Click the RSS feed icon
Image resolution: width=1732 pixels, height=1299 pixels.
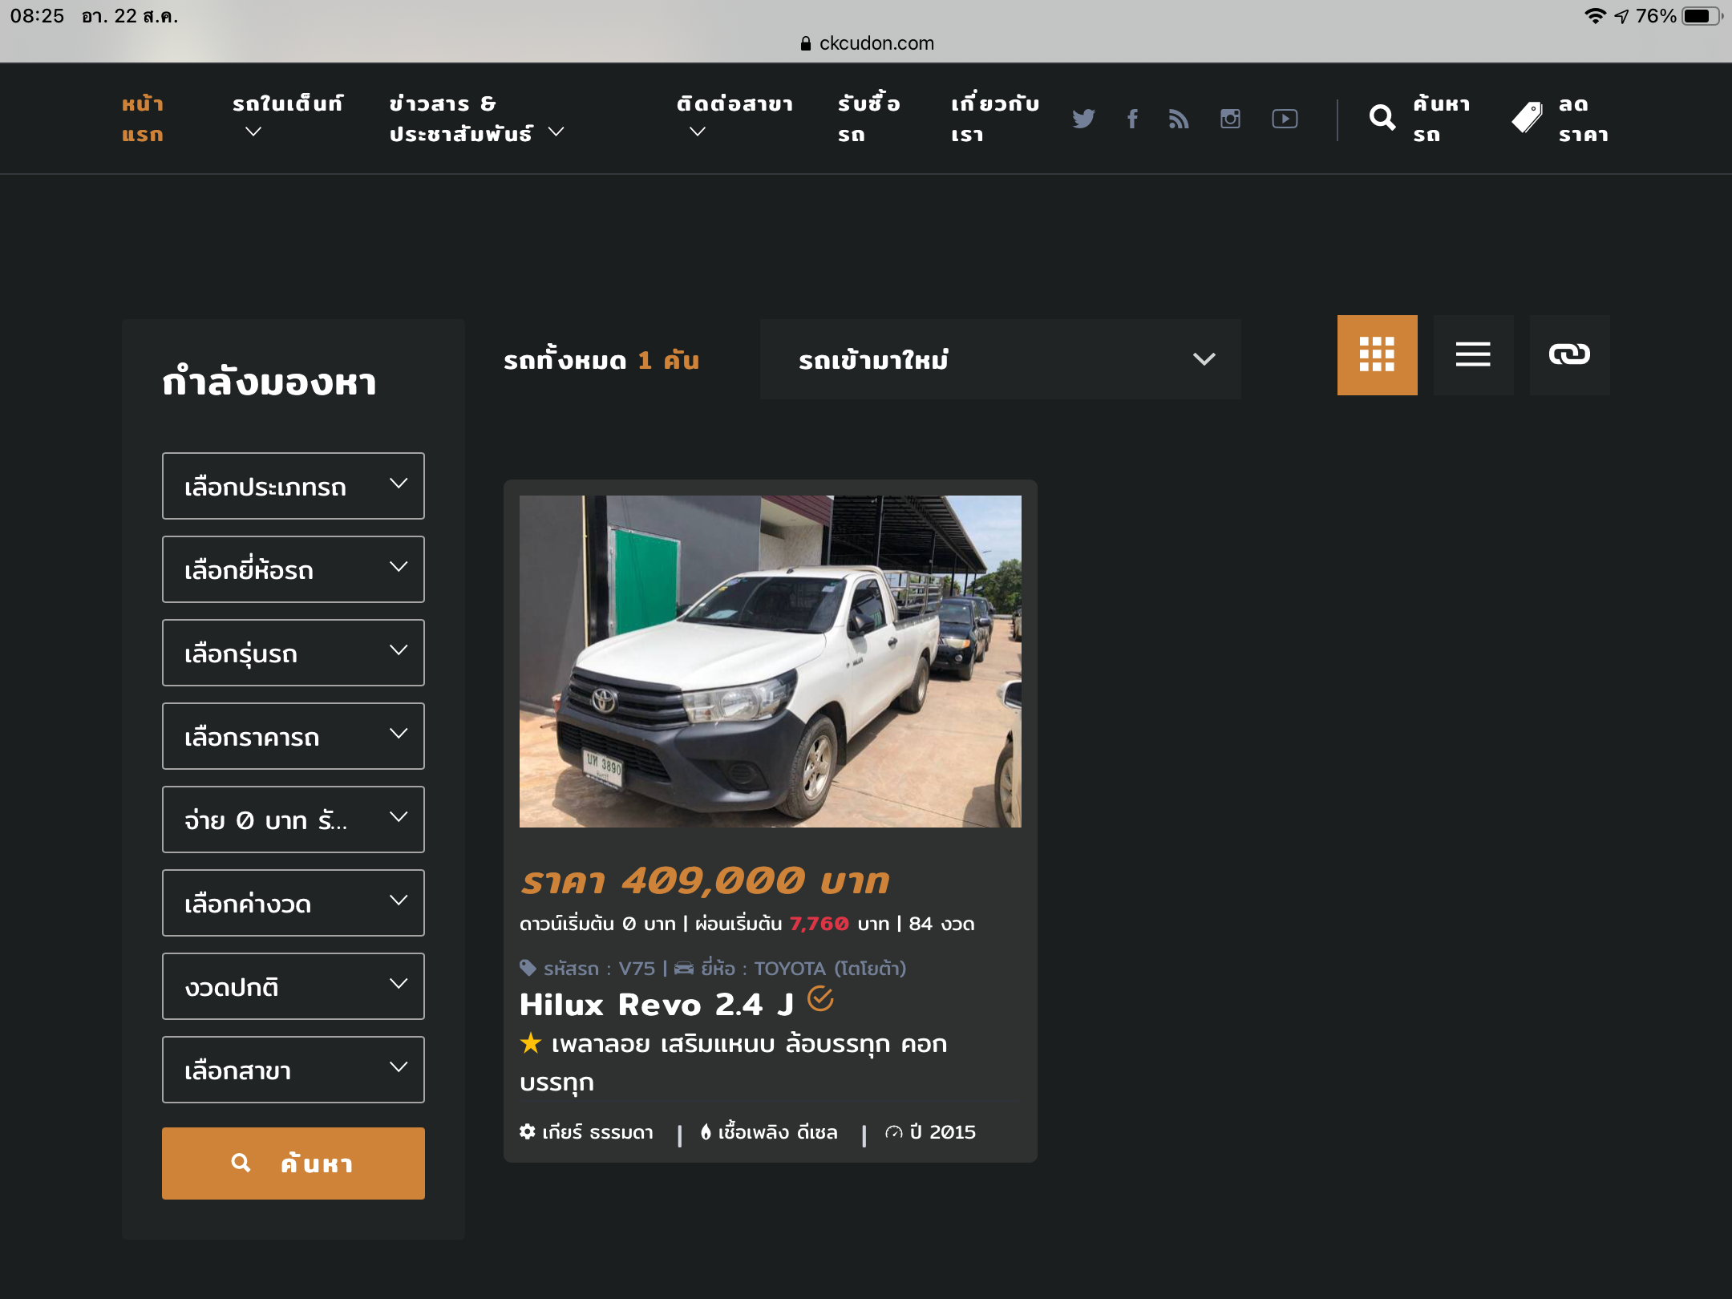[1179, 119]
